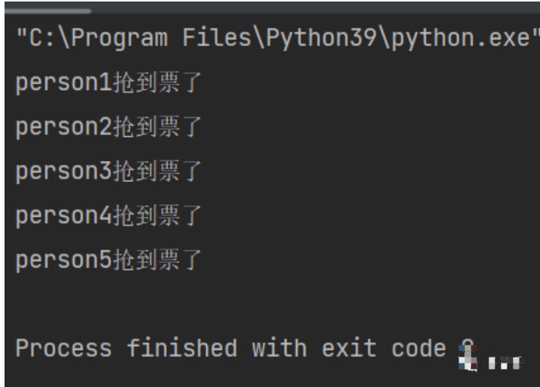Click the Chinese text after person4
The width and height of the screenshot is (540, 387).
coord(156,215)
